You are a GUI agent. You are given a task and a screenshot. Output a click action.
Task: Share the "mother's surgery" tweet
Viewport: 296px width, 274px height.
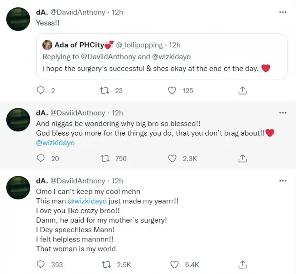point(242,264)
